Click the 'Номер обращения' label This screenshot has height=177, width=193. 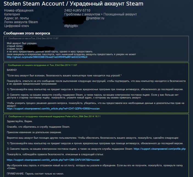19,10
